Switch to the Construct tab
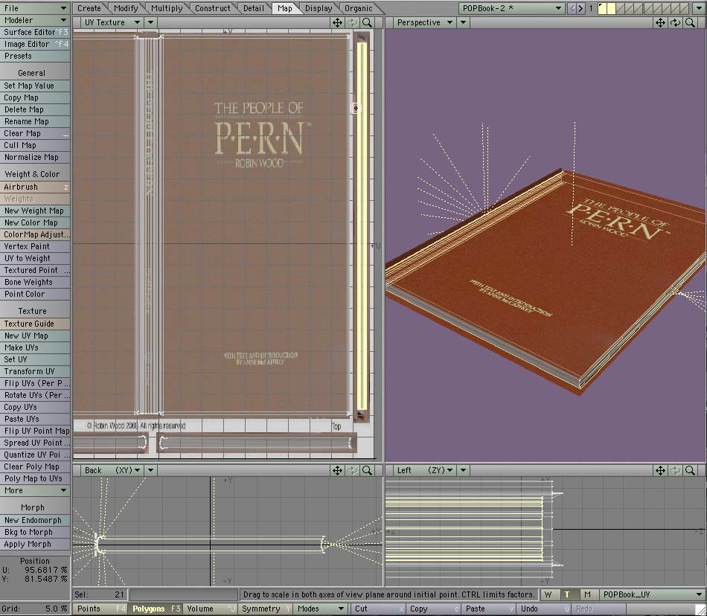707x616 pixels. tap(212, 8)
